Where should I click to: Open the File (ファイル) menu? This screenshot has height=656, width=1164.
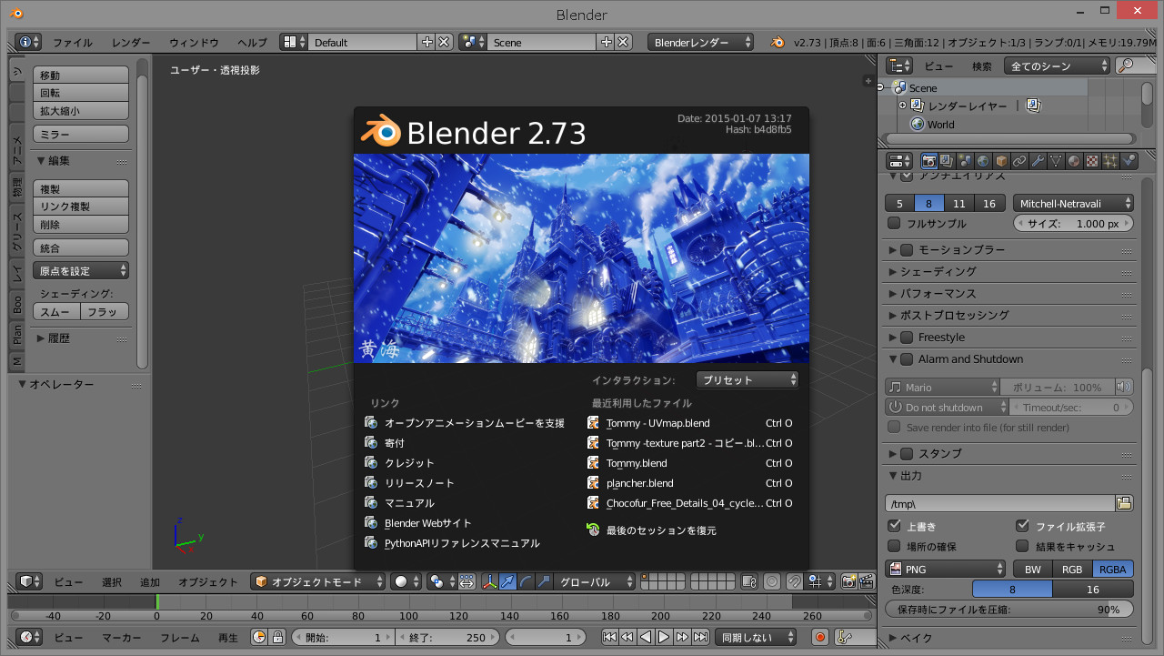[x=72, y=43]
